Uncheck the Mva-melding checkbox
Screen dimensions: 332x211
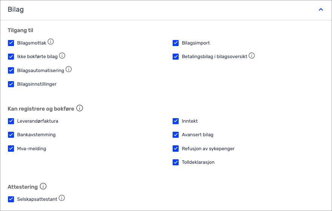11,149
